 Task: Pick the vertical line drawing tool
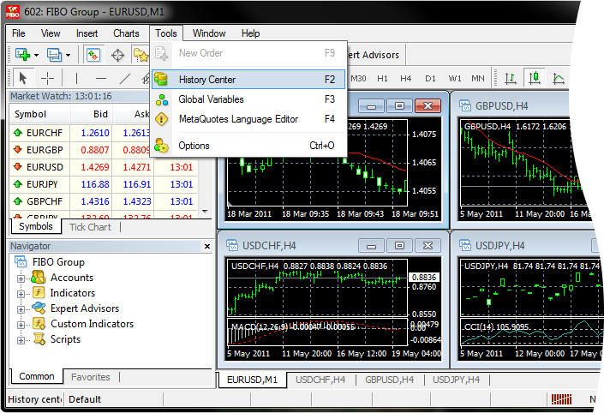click(75, 79)
